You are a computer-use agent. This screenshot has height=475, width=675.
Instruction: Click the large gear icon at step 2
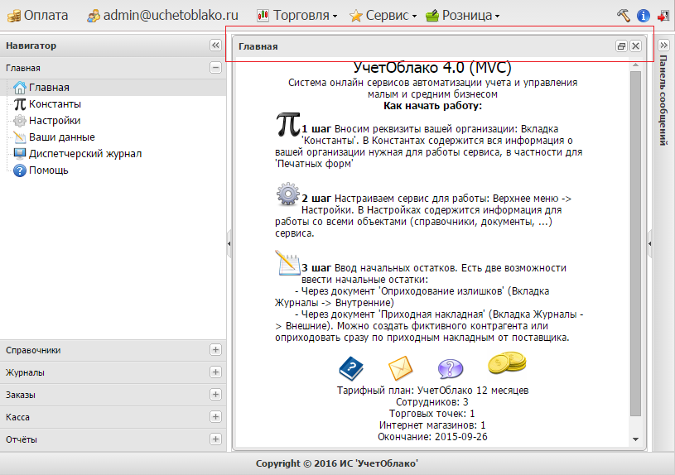point(288,194)
